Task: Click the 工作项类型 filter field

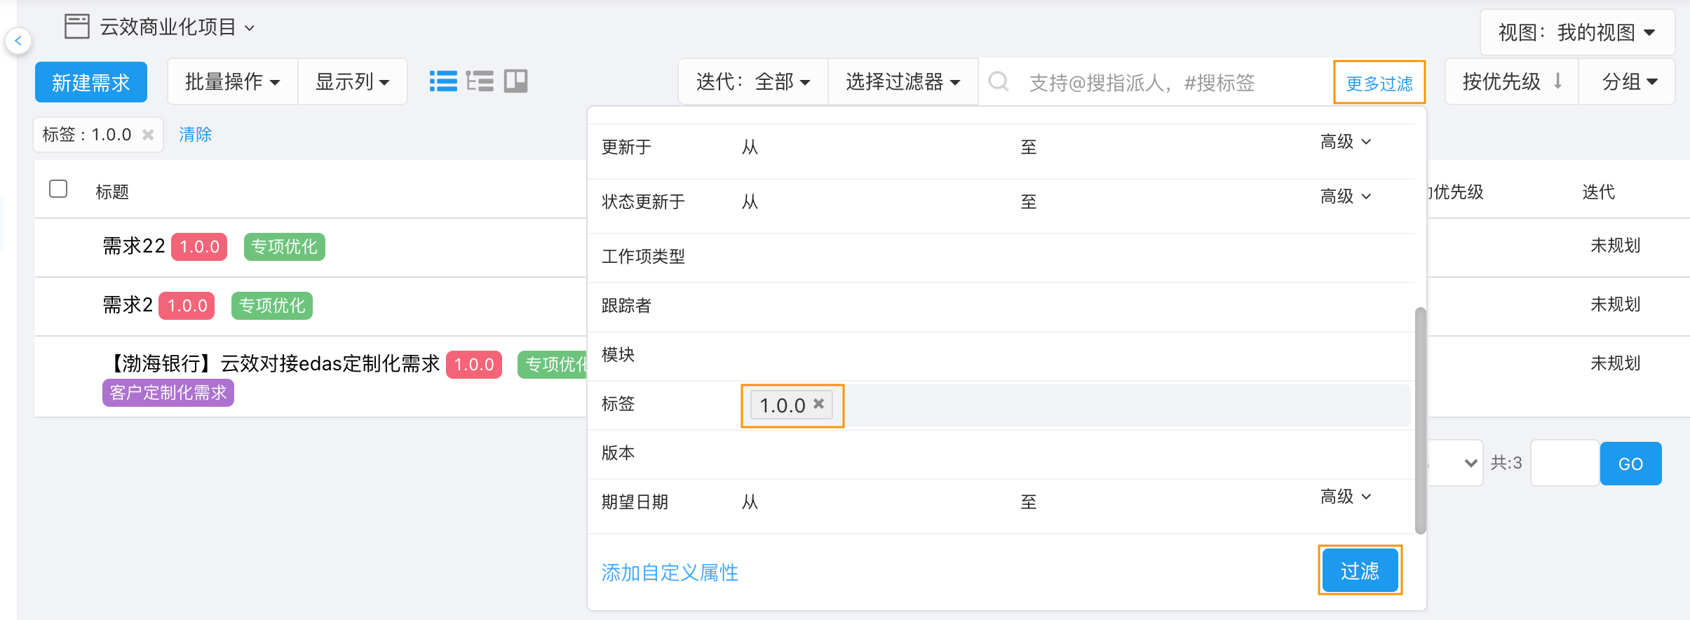Action: [x=1076, y=257]
